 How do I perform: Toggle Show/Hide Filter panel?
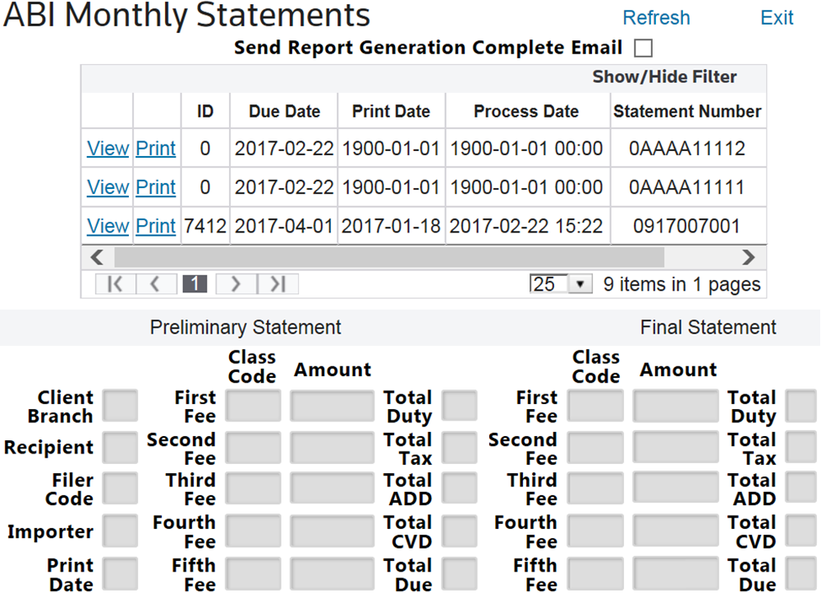[x=664, y=77]
